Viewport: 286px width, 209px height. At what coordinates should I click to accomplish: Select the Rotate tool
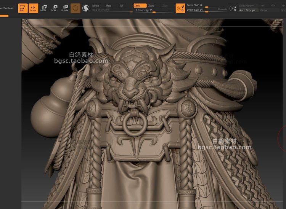point(65,8)
